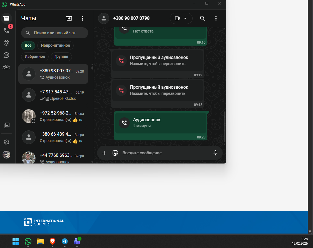This screenshot has height=248, width=313.
Task: Expand call options dropdown arrow
Action: coord(185,18)
